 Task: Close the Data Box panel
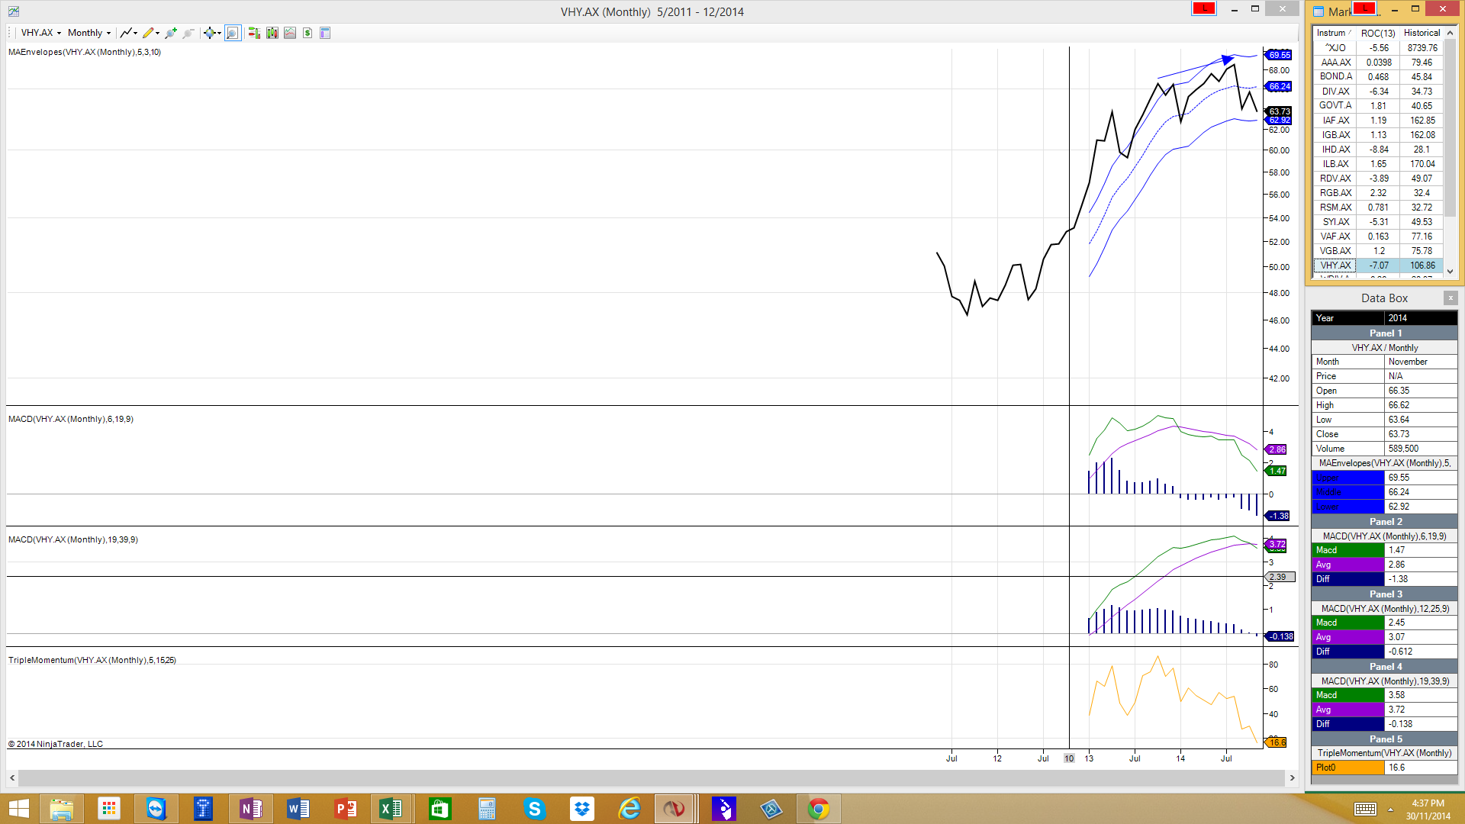[x=1451, y=298]
